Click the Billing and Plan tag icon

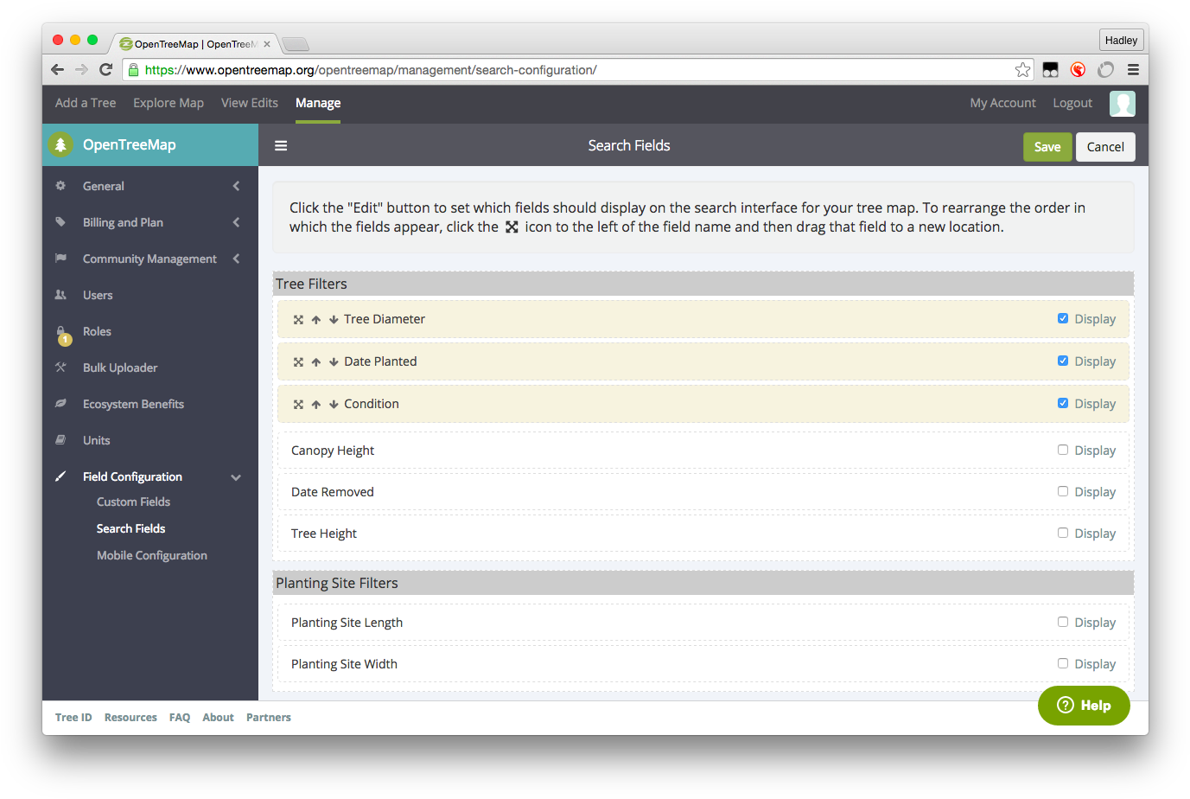coord(60,222)
